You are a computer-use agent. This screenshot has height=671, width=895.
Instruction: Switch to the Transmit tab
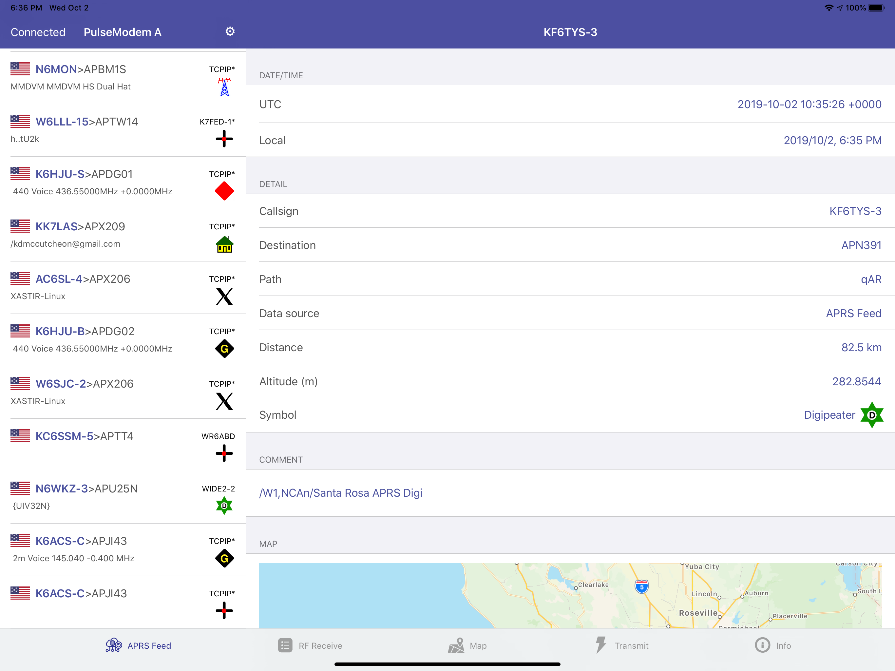[622, 645]
